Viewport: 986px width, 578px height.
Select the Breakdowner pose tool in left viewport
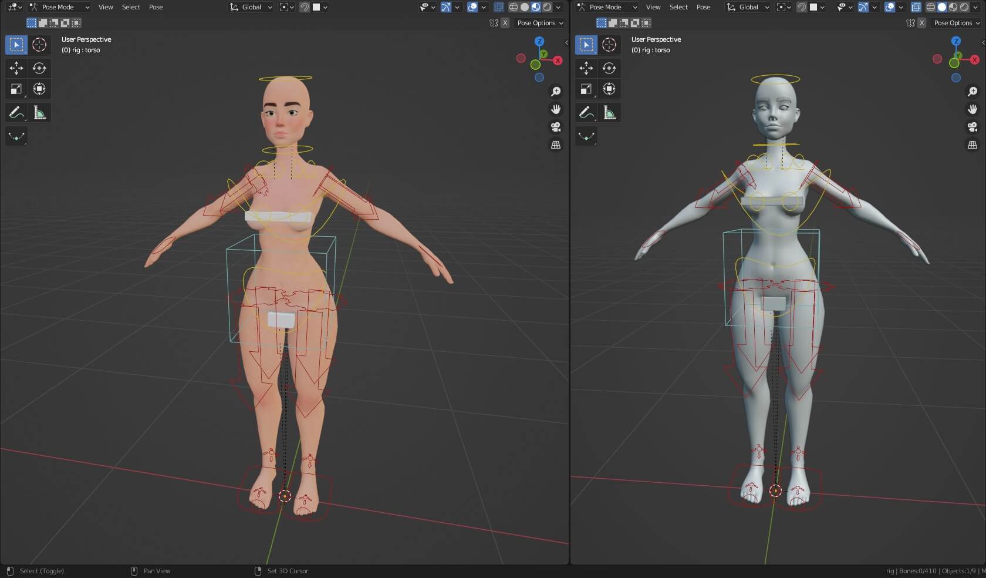coord(16,136)
